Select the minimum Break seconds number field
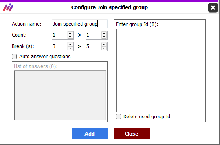Viewport: 220px width, 145px height. 60,46
